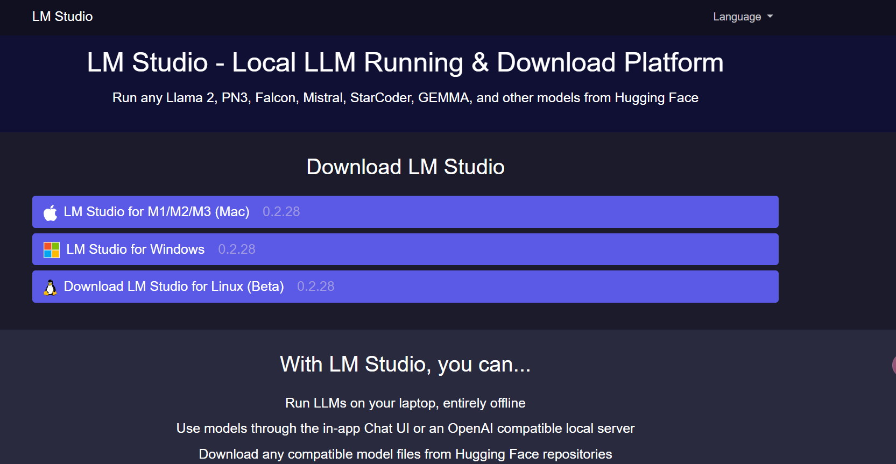Click the OpenAI compatible local server line
The width and height of the screenshot is (896, 464).
[x=405, y=429]
